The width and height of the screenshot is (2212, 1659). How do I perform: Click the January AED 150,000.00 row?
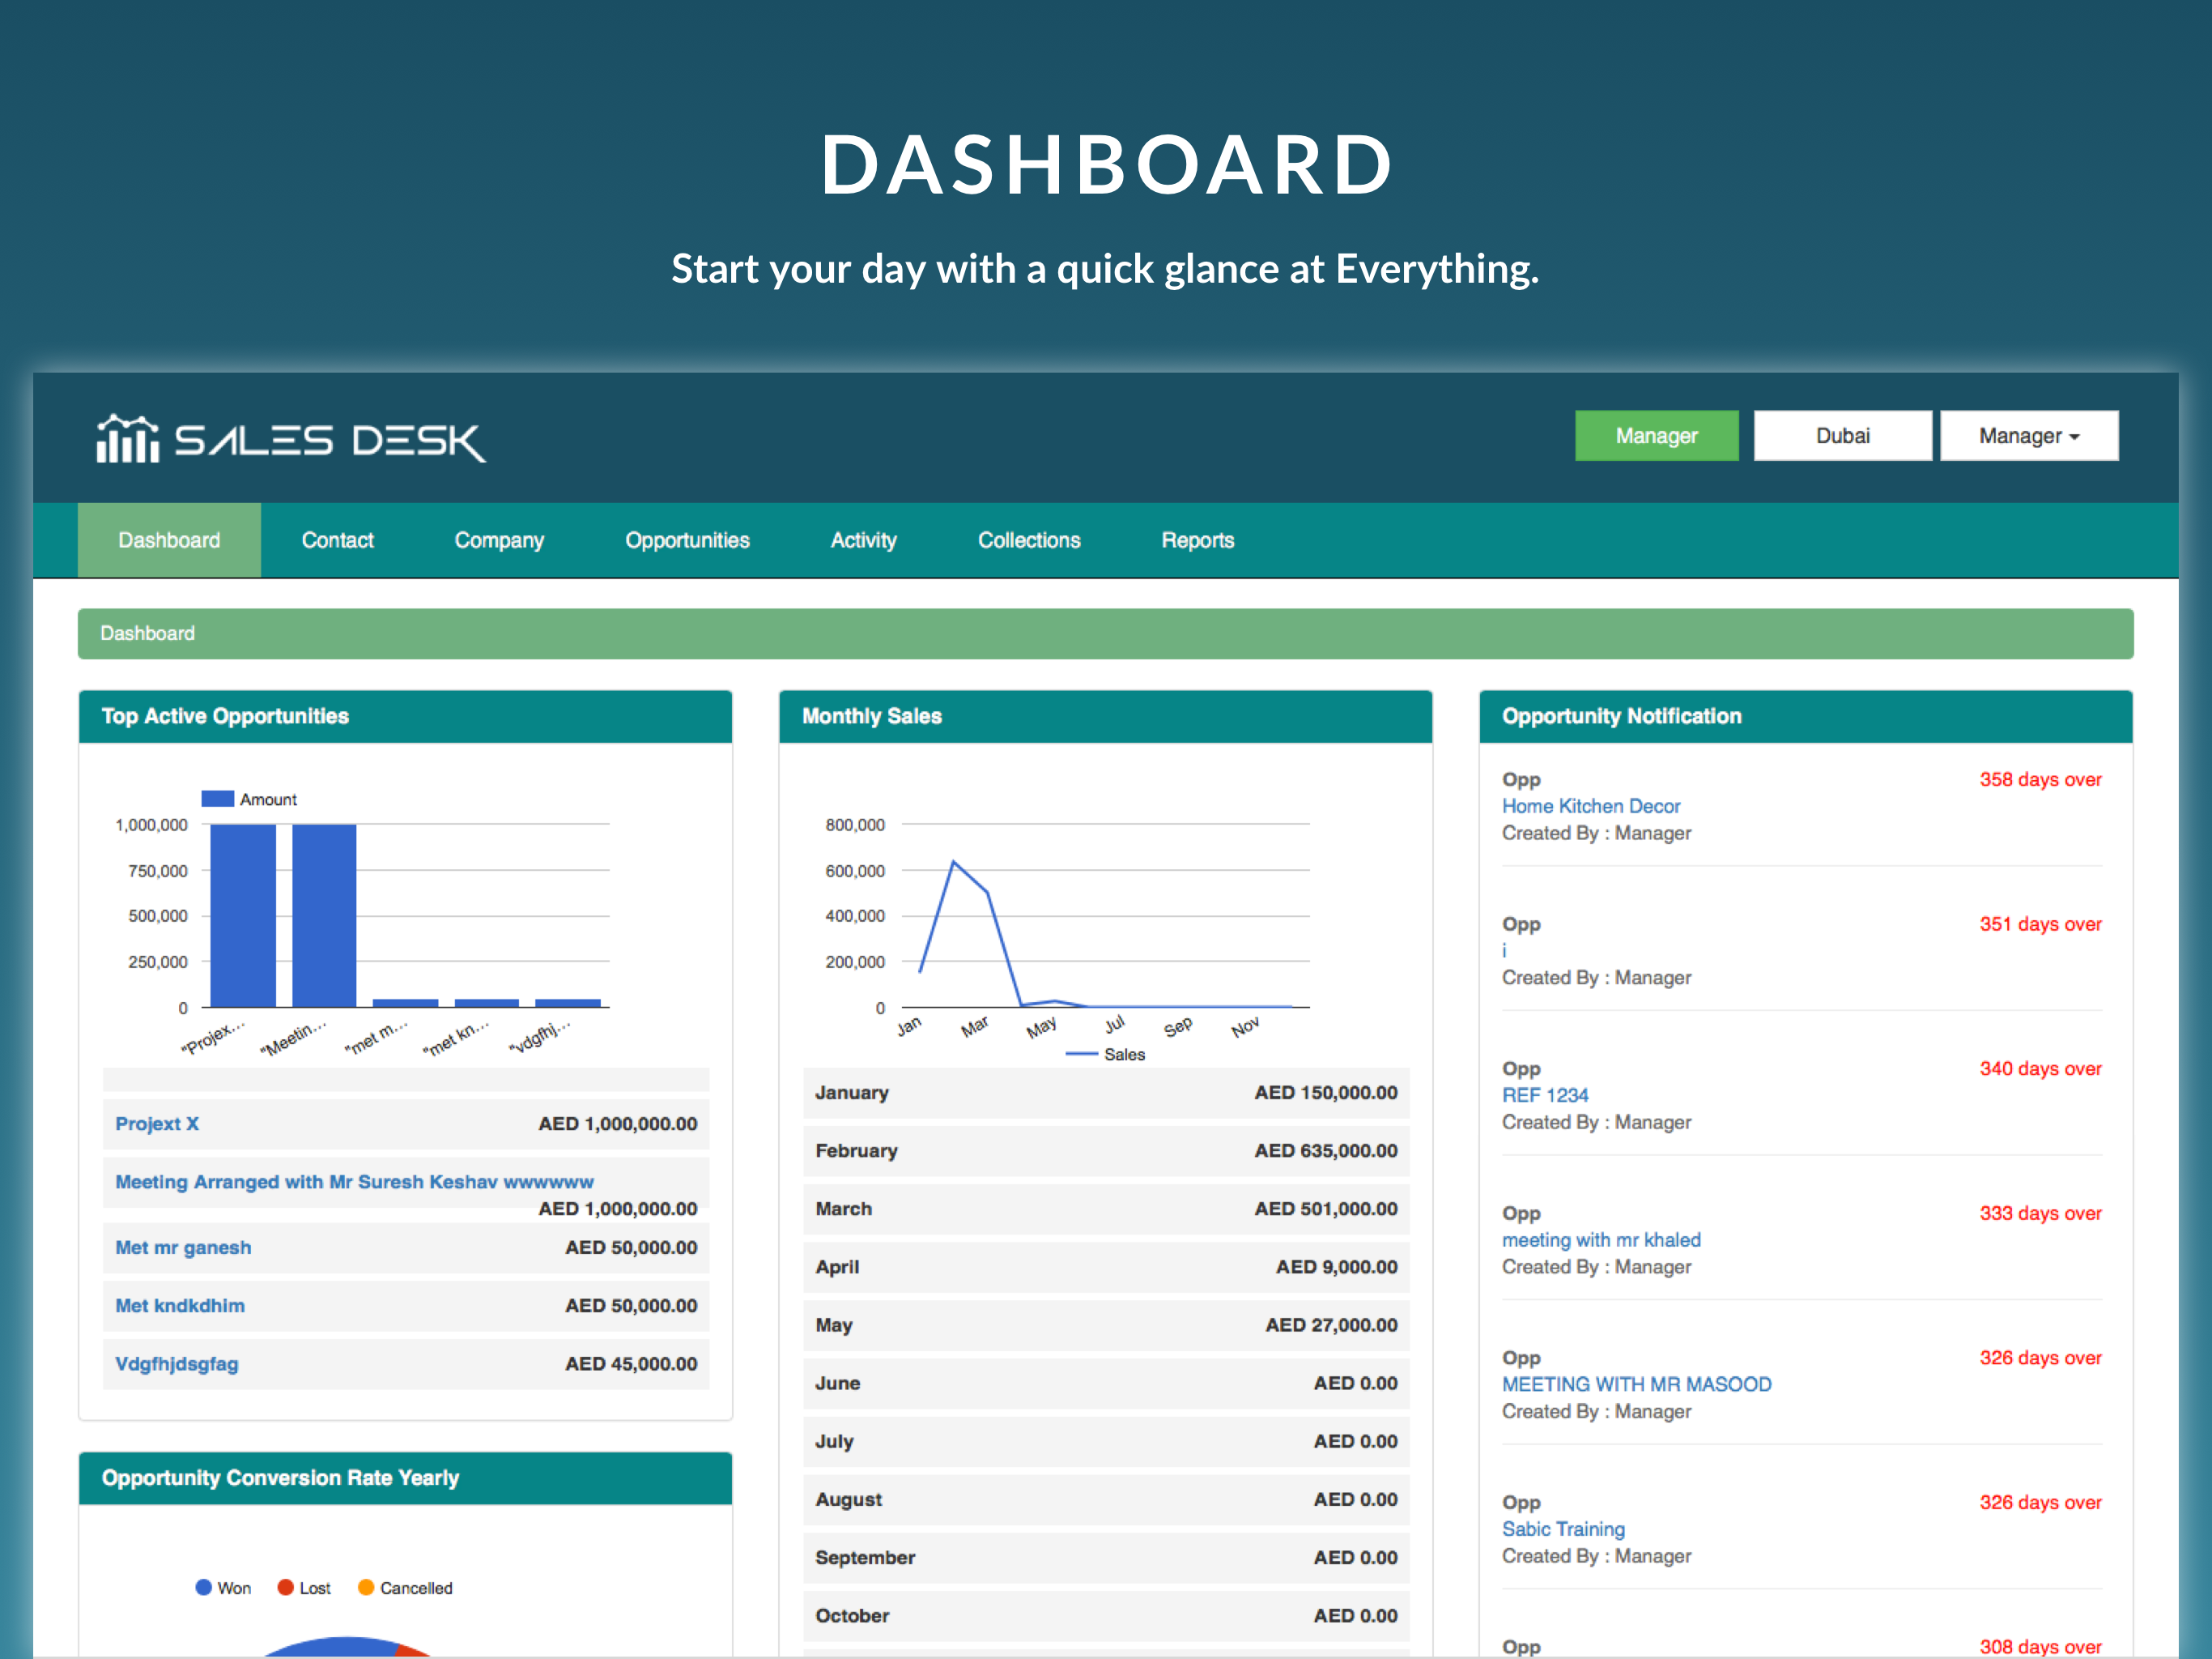[x=1106, y=1093]
